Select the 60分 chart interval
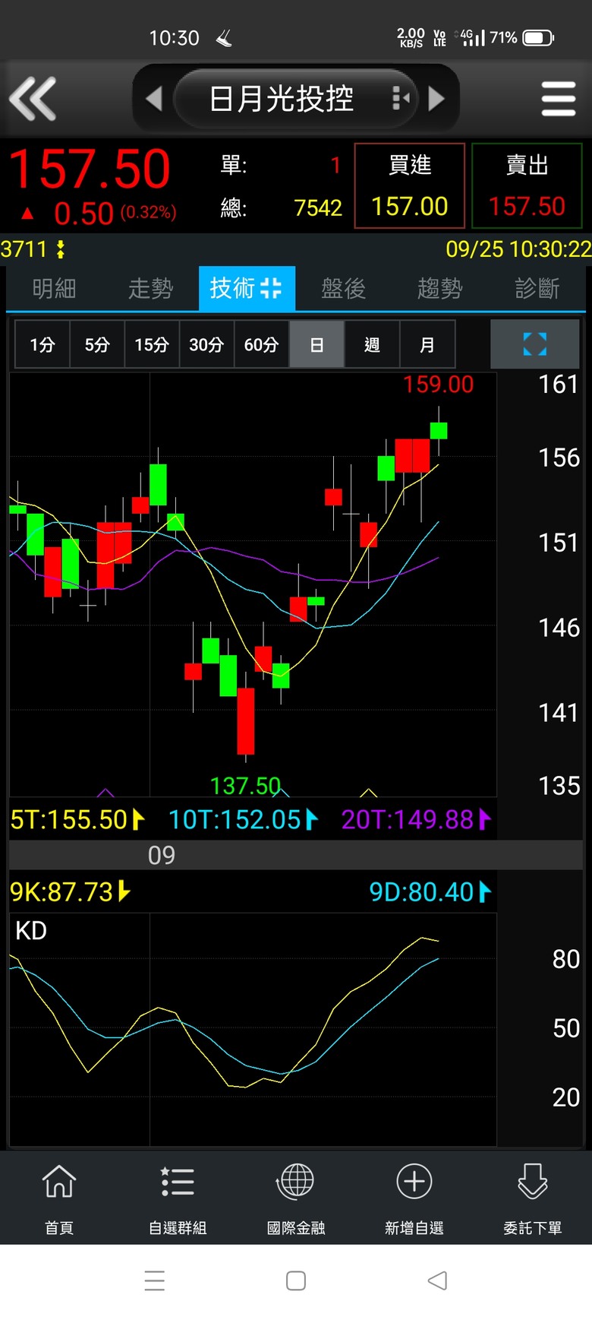The width and height of the screenshot is (592, 1317). point(261,344)
